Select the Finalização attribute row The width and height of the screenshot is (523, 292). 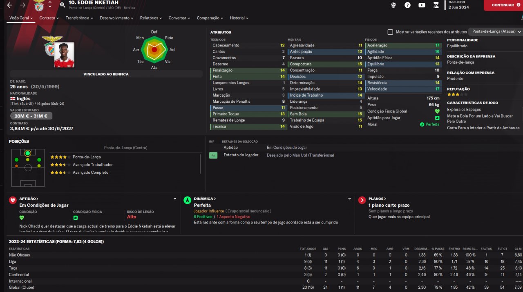248,71
